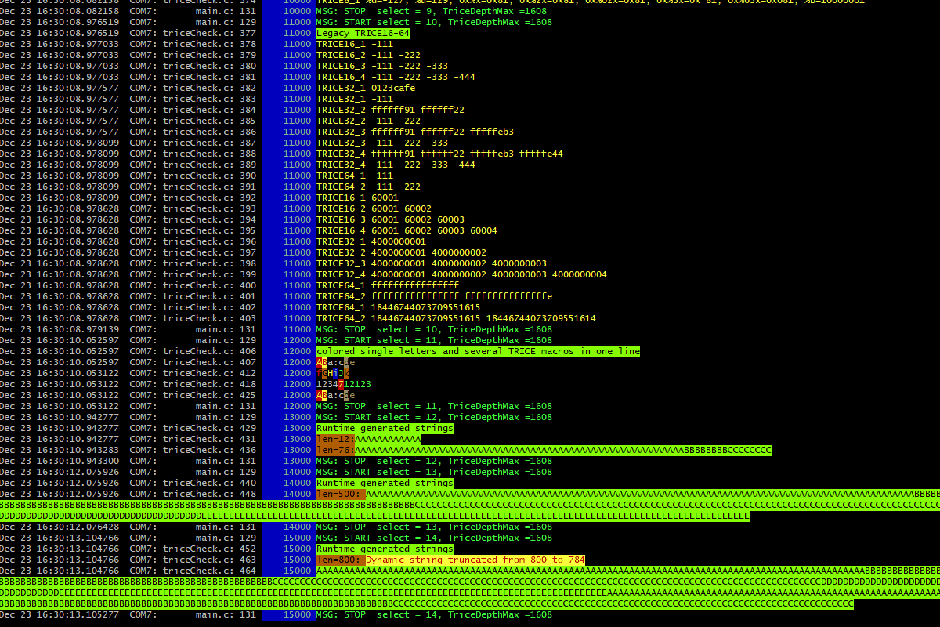Click the line "TRICE32_4 -111 -222 -333 -444"
The image size is (940, 627).
coord(396,165)
